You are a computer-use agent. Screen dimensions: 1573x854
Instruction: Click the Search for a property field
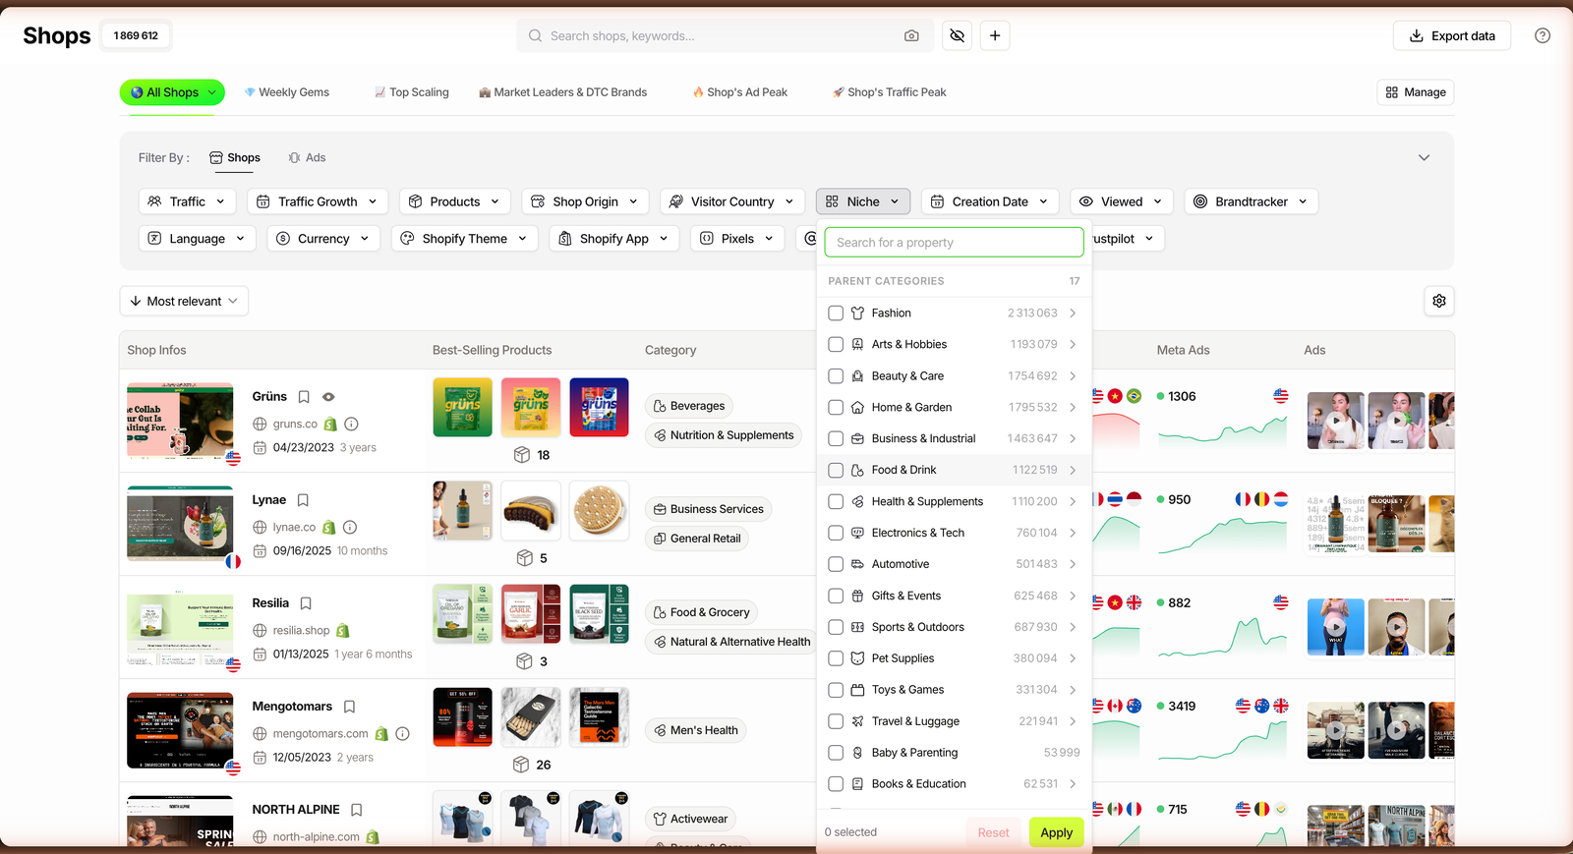point(954,243)
